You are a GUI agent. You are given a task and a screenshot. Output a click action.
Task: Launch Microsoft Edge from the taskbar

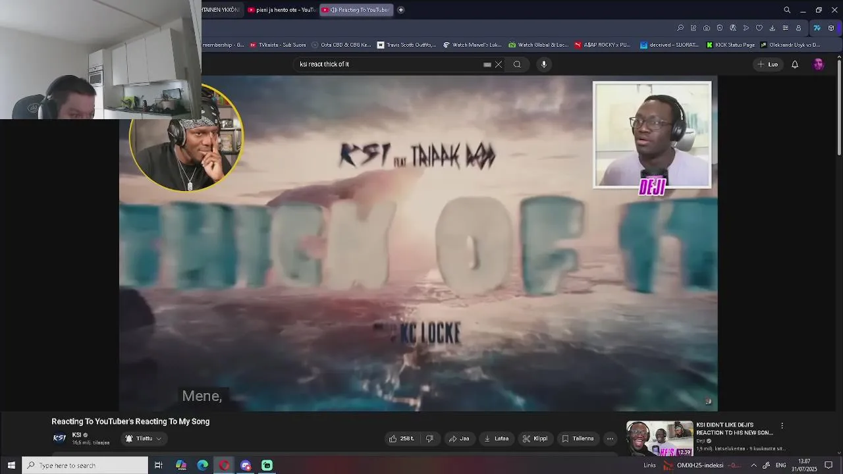coord(203,465)
